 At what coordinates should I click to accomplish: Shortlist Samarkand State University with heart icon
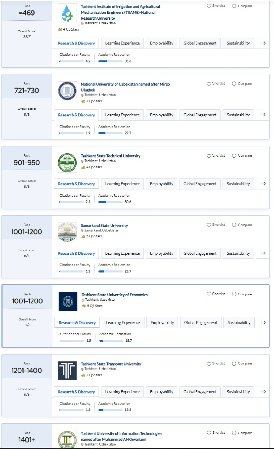pyautogui.click(x=209, y=225)
